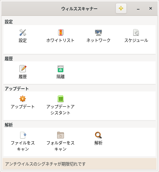The height and width of the screenshot is (172, 159).
Task: Launch the アップデート orange update icon
Action: point(23,99)
